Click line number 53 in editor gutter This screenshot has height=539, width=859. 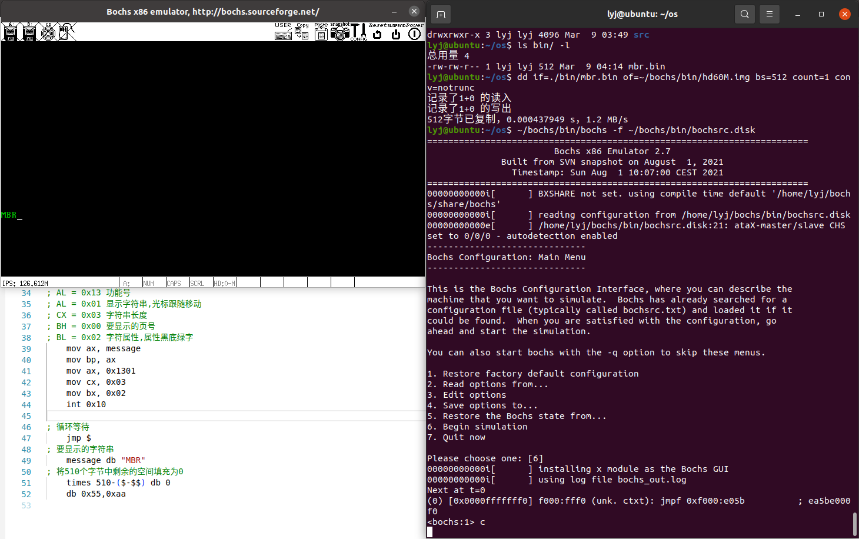tap(26, 505)
